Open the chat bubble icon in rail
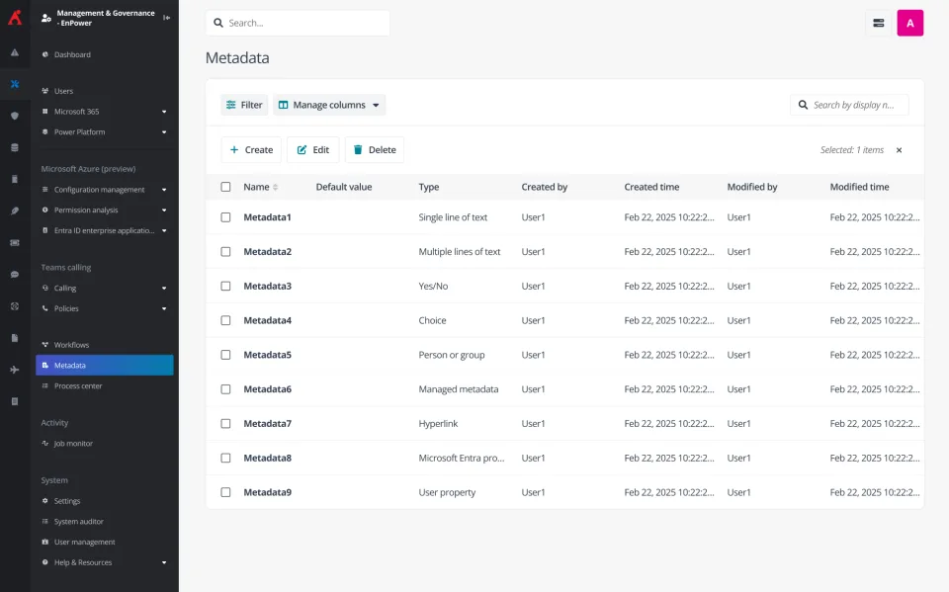949x592 pixels. tap(14, 274)
